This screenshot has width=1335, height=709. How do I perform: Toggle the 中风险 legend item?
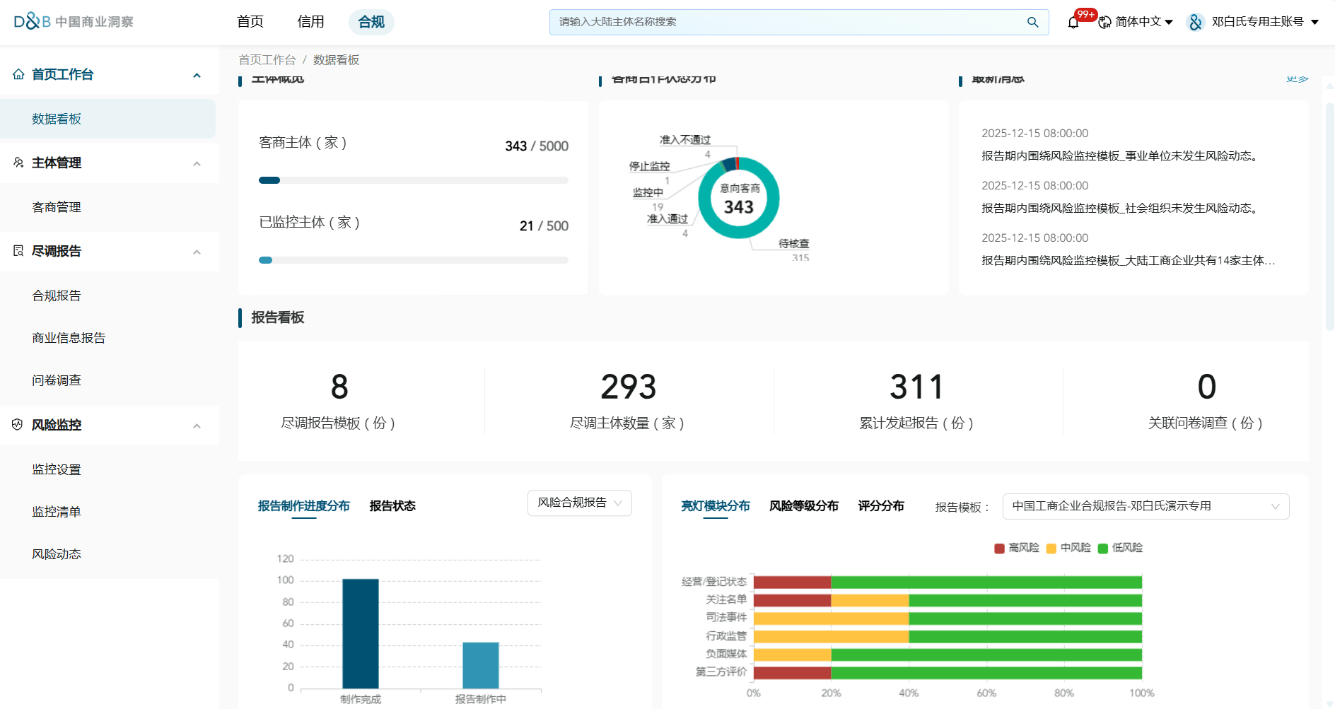pyautogui.click(x=1068, y=548)
